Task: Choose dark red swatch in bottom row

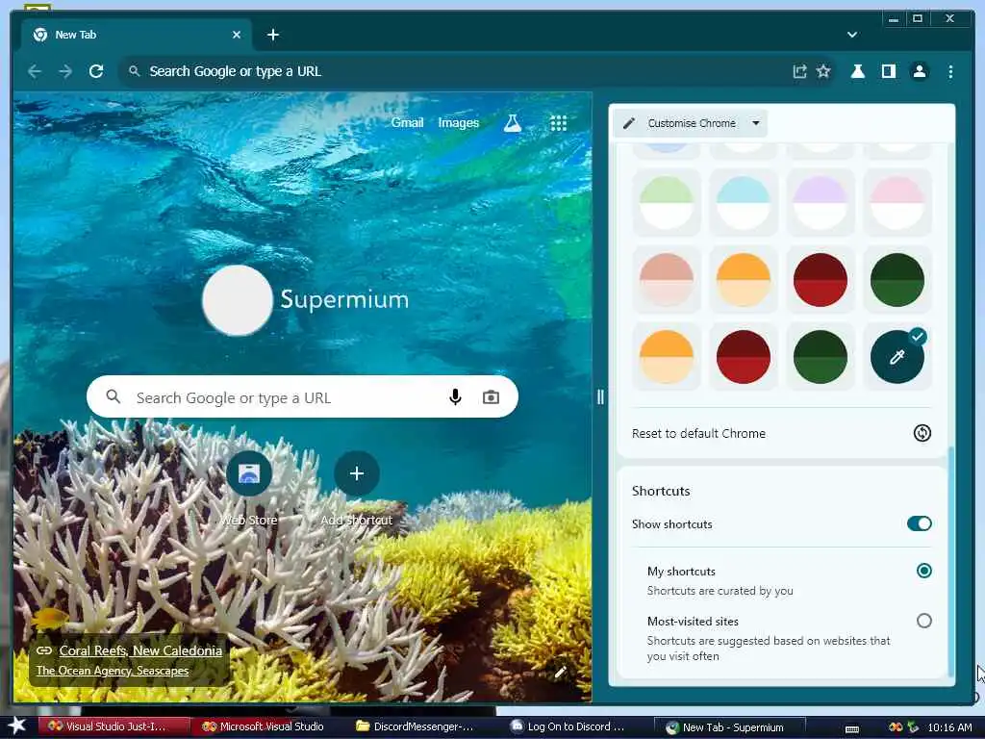Action: coord(744,357)
